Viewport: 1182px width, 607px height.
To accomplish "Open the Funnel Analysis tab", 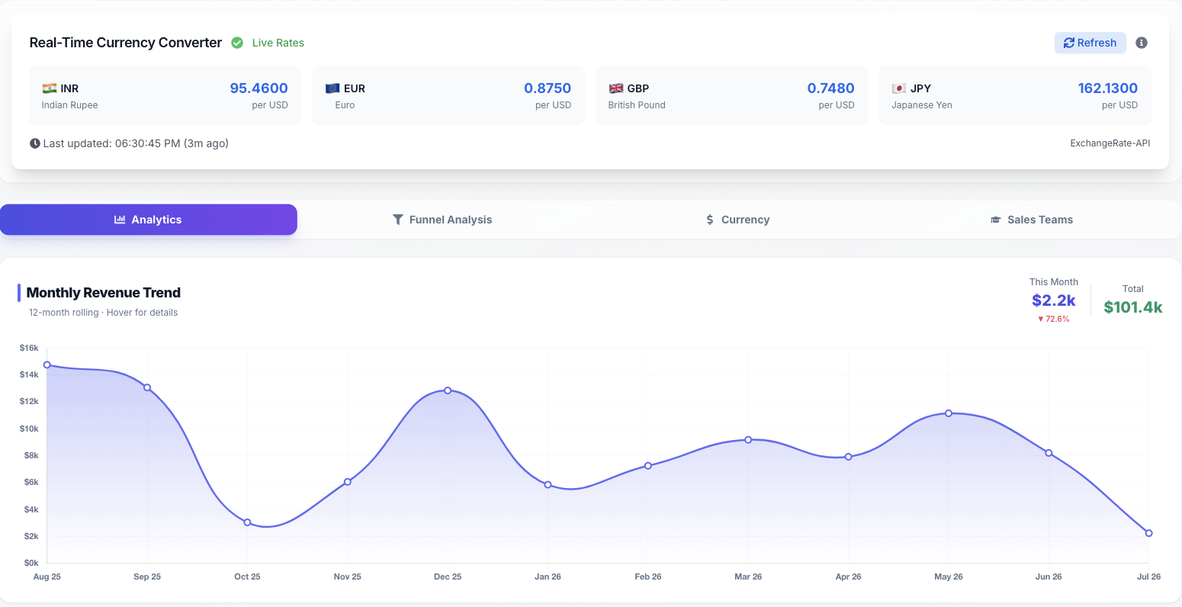I will (442, 220).
